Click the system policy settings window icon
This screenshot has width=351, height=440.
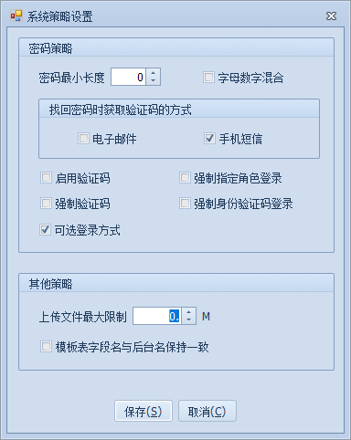(16, 16)
